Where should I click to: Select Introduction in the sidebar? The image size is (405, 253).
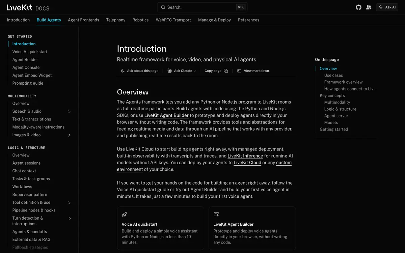24,44
